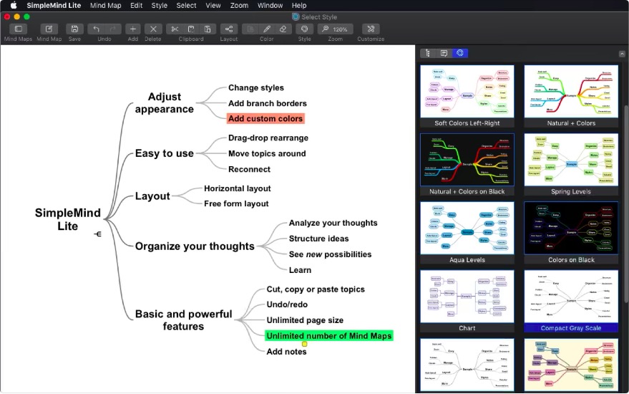Viewport: 629px width, 394px height.
Task: Click the yellow note marker under Mind Maps topic
Action: [304, 344]
